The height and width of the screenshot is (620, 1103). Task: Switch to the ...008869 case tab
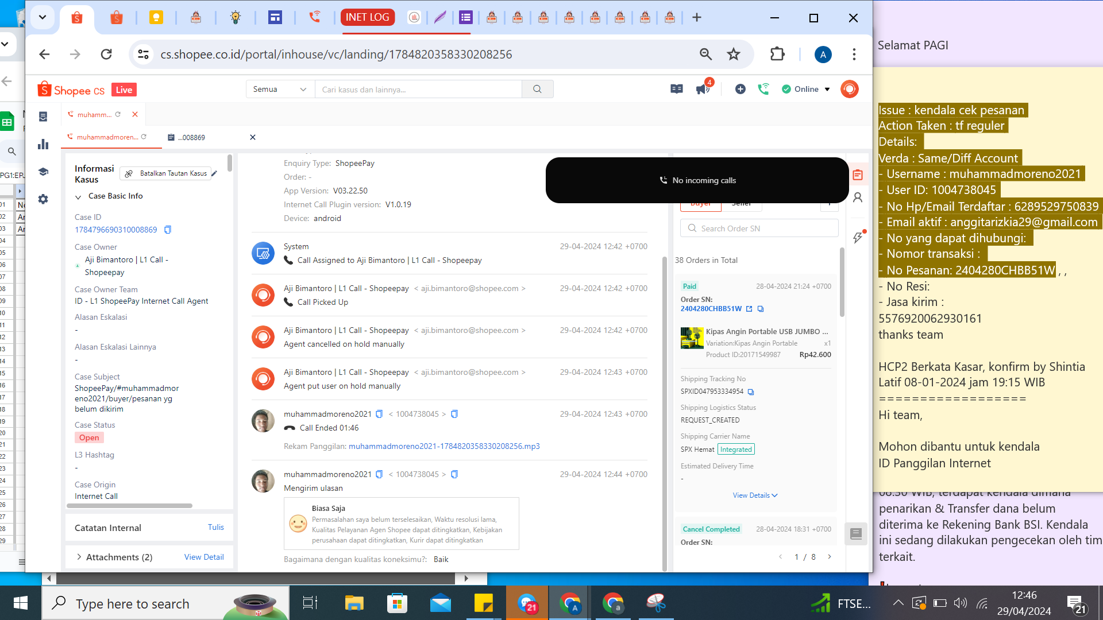click(191, 138)
